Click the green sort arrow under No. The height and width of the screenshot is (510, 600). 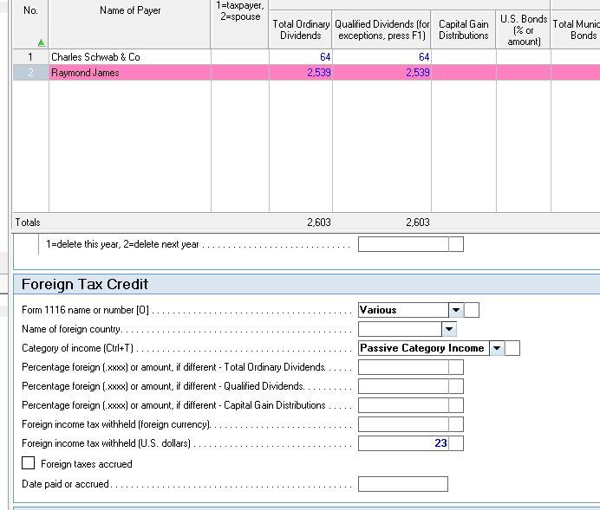29,42
